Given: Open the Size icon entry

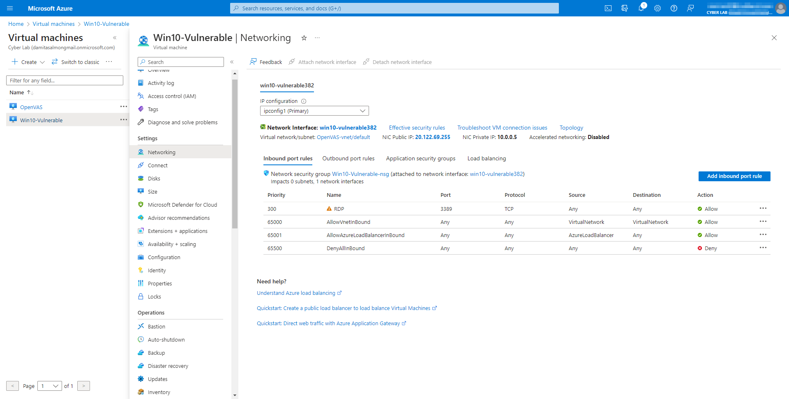Looking at the screenshot, I should pos(141,191).
